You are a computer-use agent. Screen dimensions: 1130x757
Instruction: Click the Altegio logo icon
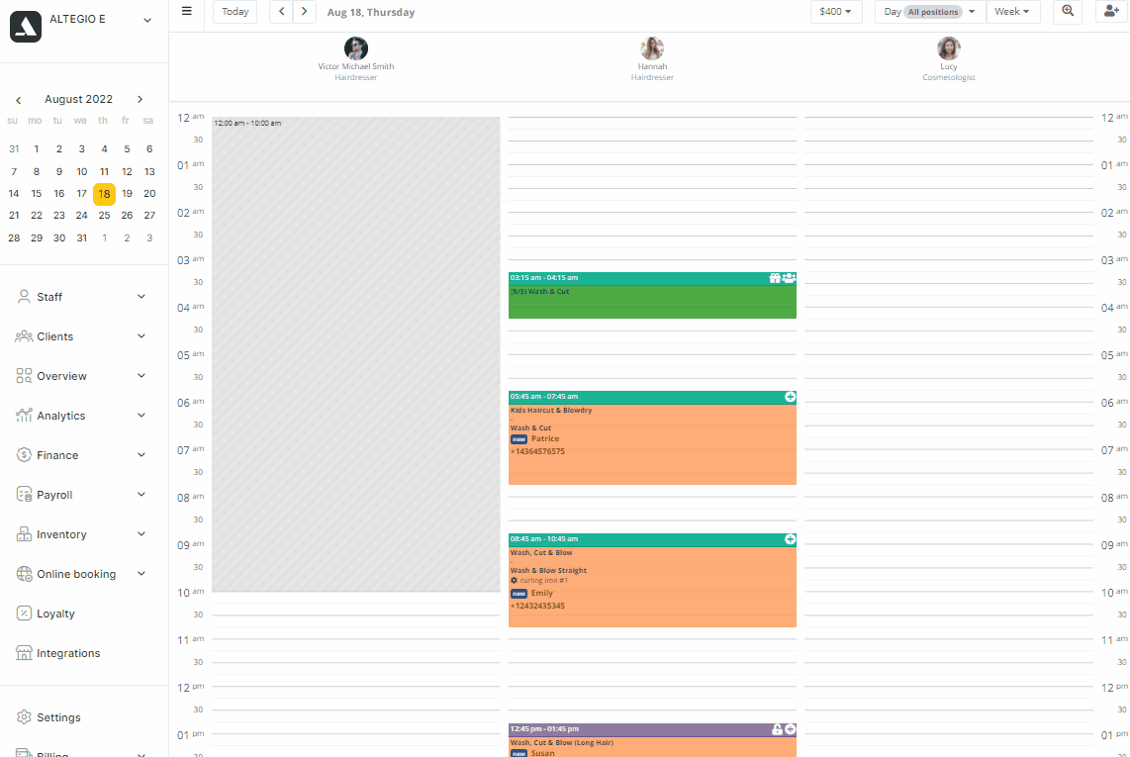point(25,27)
